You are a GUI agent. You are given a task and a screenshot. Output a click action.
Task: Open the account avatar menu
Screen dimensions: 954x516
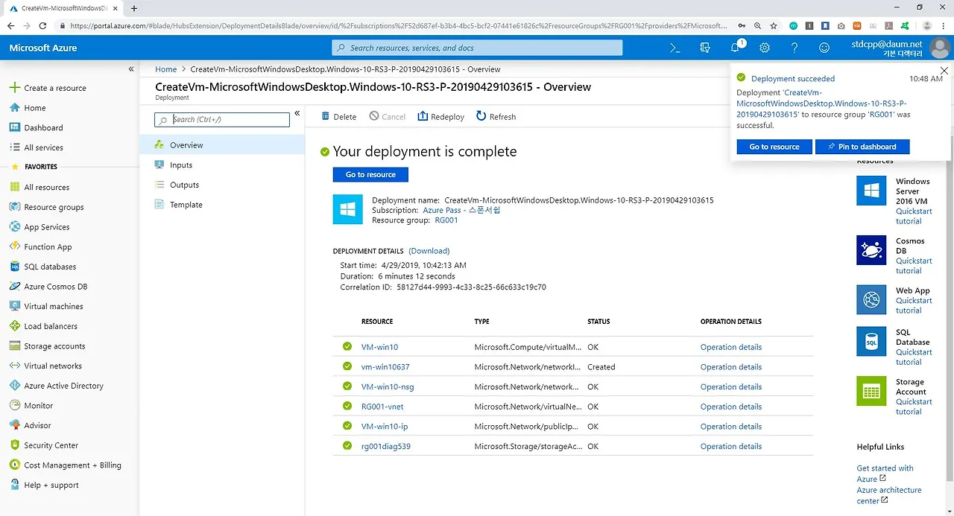tap(941, 48)
